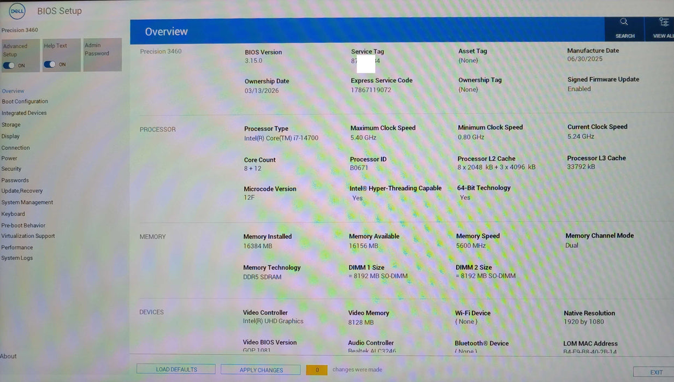
Task: Open the Connection section
Action: tap(16, 148)
